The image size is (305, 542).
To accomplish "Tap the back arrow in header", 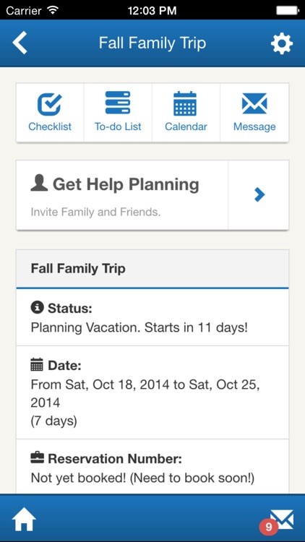I will coord(20,43).
